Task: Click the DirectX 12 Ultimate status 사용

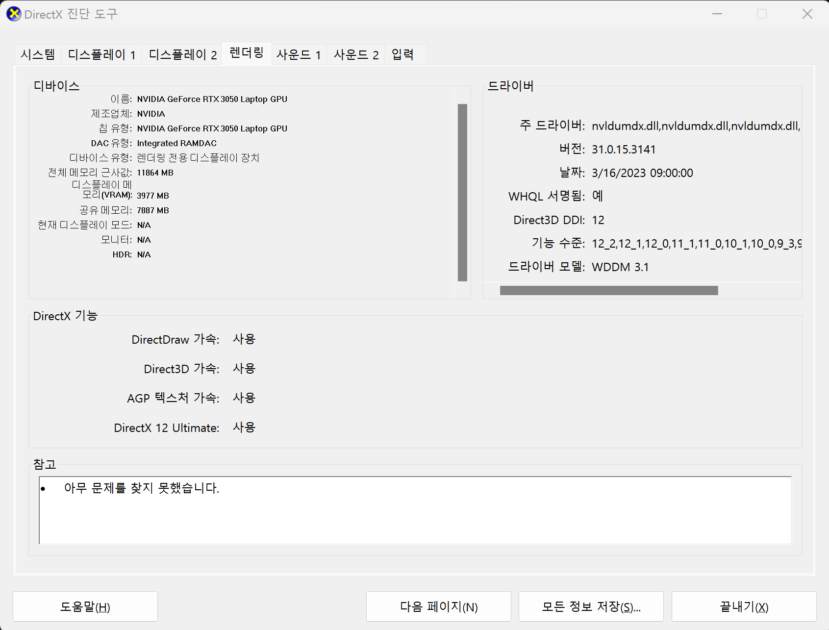Action: click(244, 428)
